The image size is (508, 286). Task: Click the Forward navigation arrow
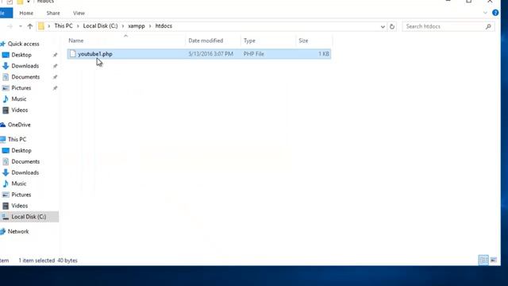point(10,26)
